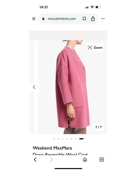
Task: Open the three-dot more options menu
Action: 103,19
